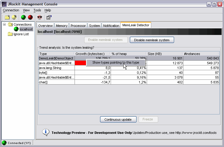This screenshot has width=224, height=147.
Task: Switch to the Overview tab
Action: 45,25
